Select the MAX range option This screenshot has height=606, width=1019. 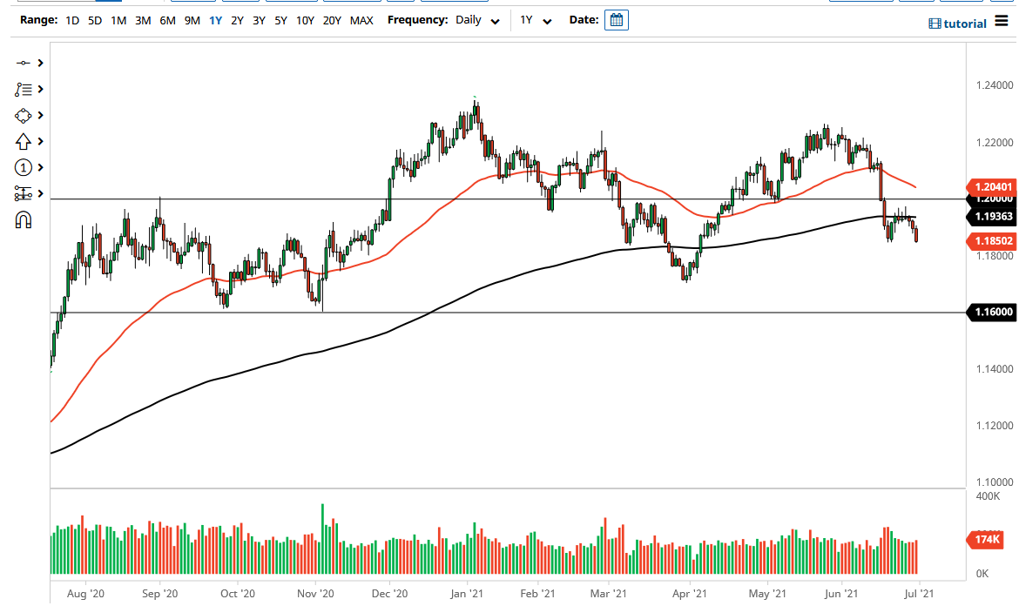pos(361,20)
